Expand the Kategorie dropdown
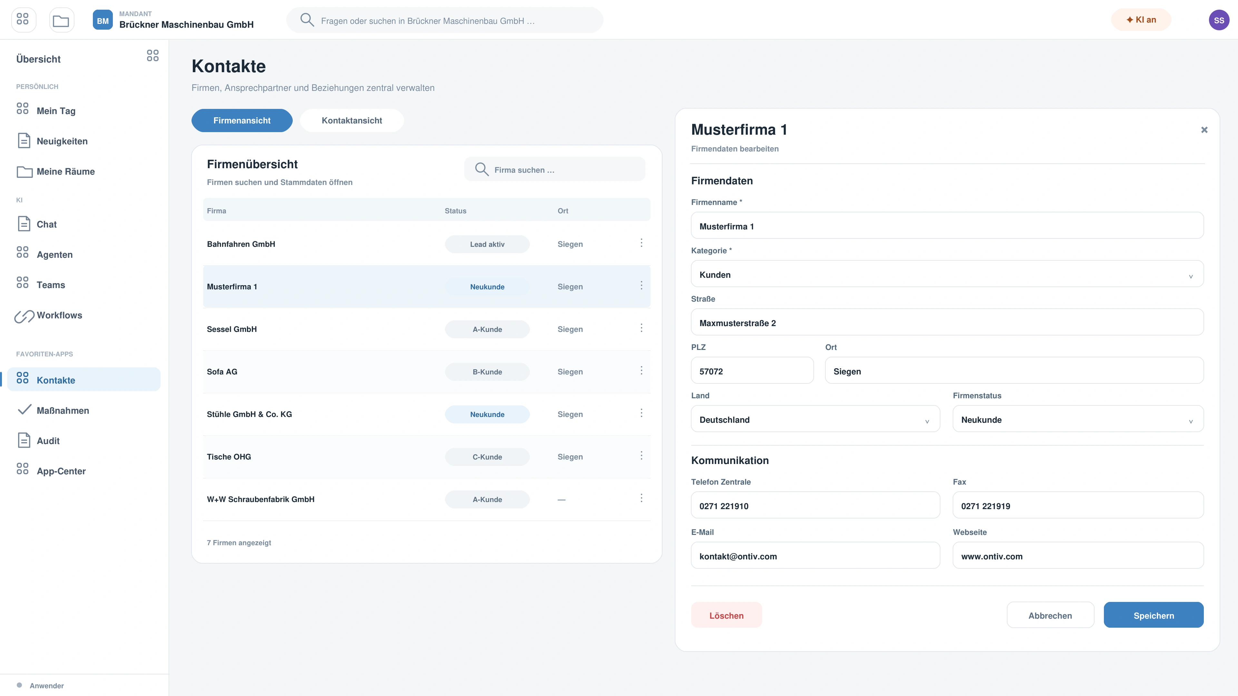This screenshot has height=696, width=1238. 947,274
